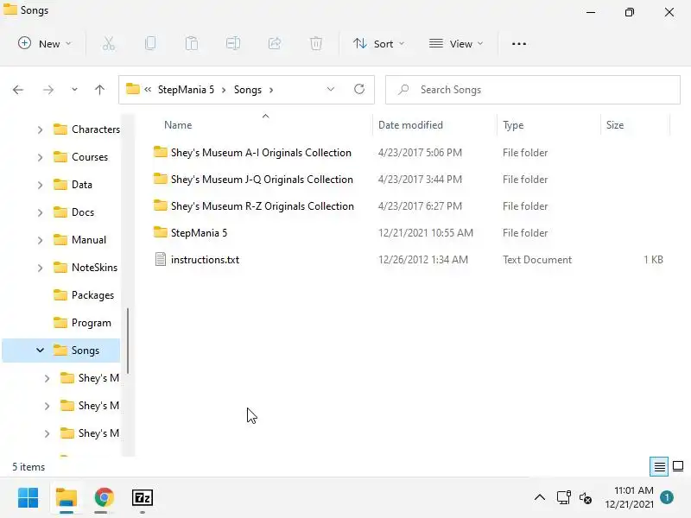Click the 12/26/2012 1:34 AM date cell
The height and width of the screenshot is (518, 691).
coord(423,260)
